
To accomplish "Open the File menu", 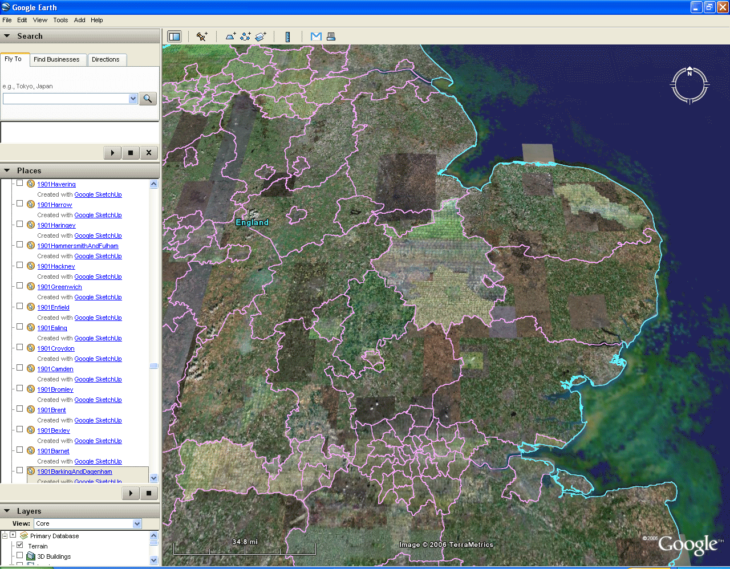I will tap(7, 20).
